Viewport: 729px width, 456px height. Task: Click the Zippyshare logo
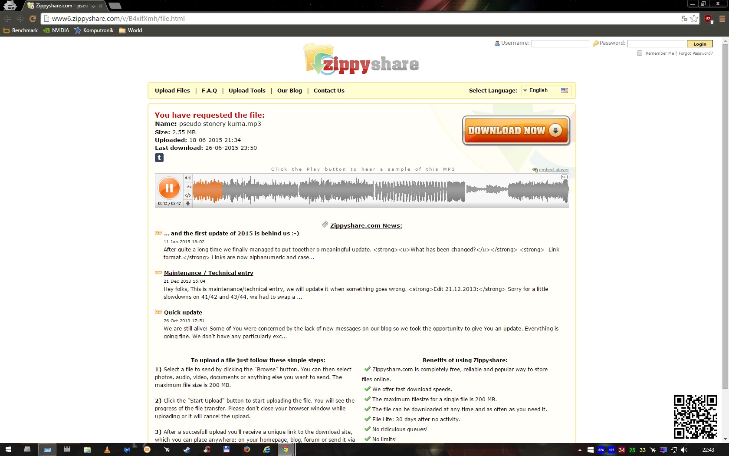pos(361,59)
